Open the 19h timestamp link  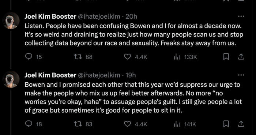pos(131,75)
